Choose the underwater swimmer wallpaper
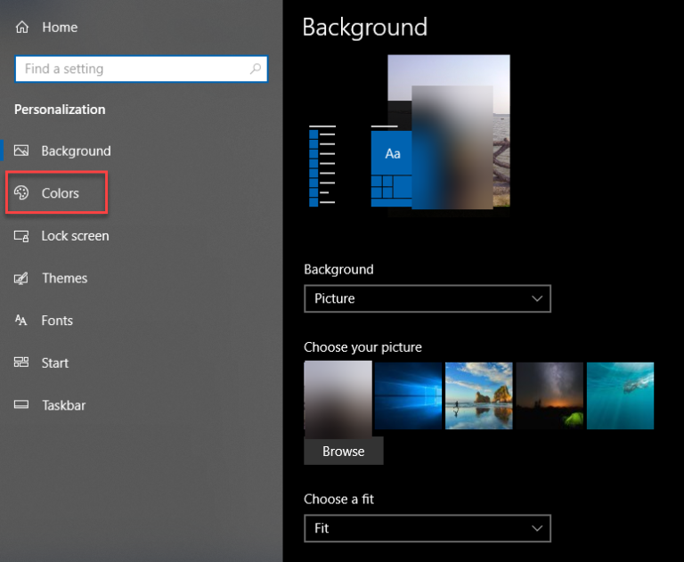Screen dimensions: 684x562 pyautogui.click(x=620, y=395)
